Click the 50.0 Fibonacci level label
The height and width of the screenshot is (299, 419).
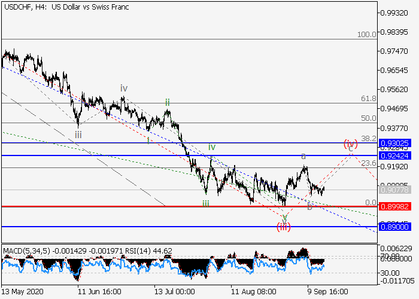pos(369,118)
